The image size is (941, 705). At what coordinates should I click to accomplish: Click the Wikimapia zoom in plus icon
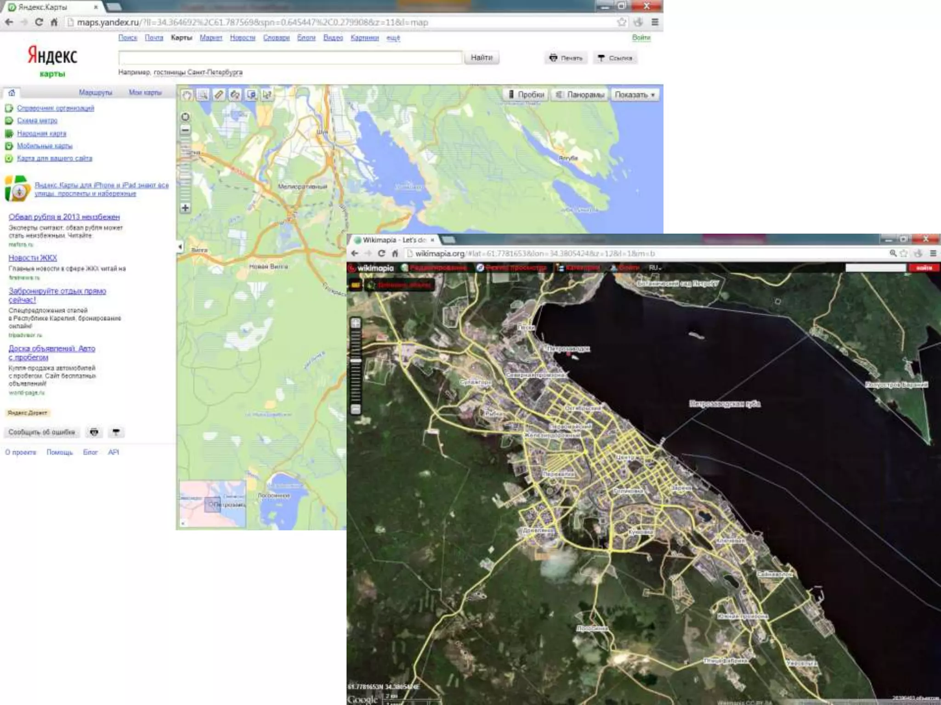tap(356, 323)
